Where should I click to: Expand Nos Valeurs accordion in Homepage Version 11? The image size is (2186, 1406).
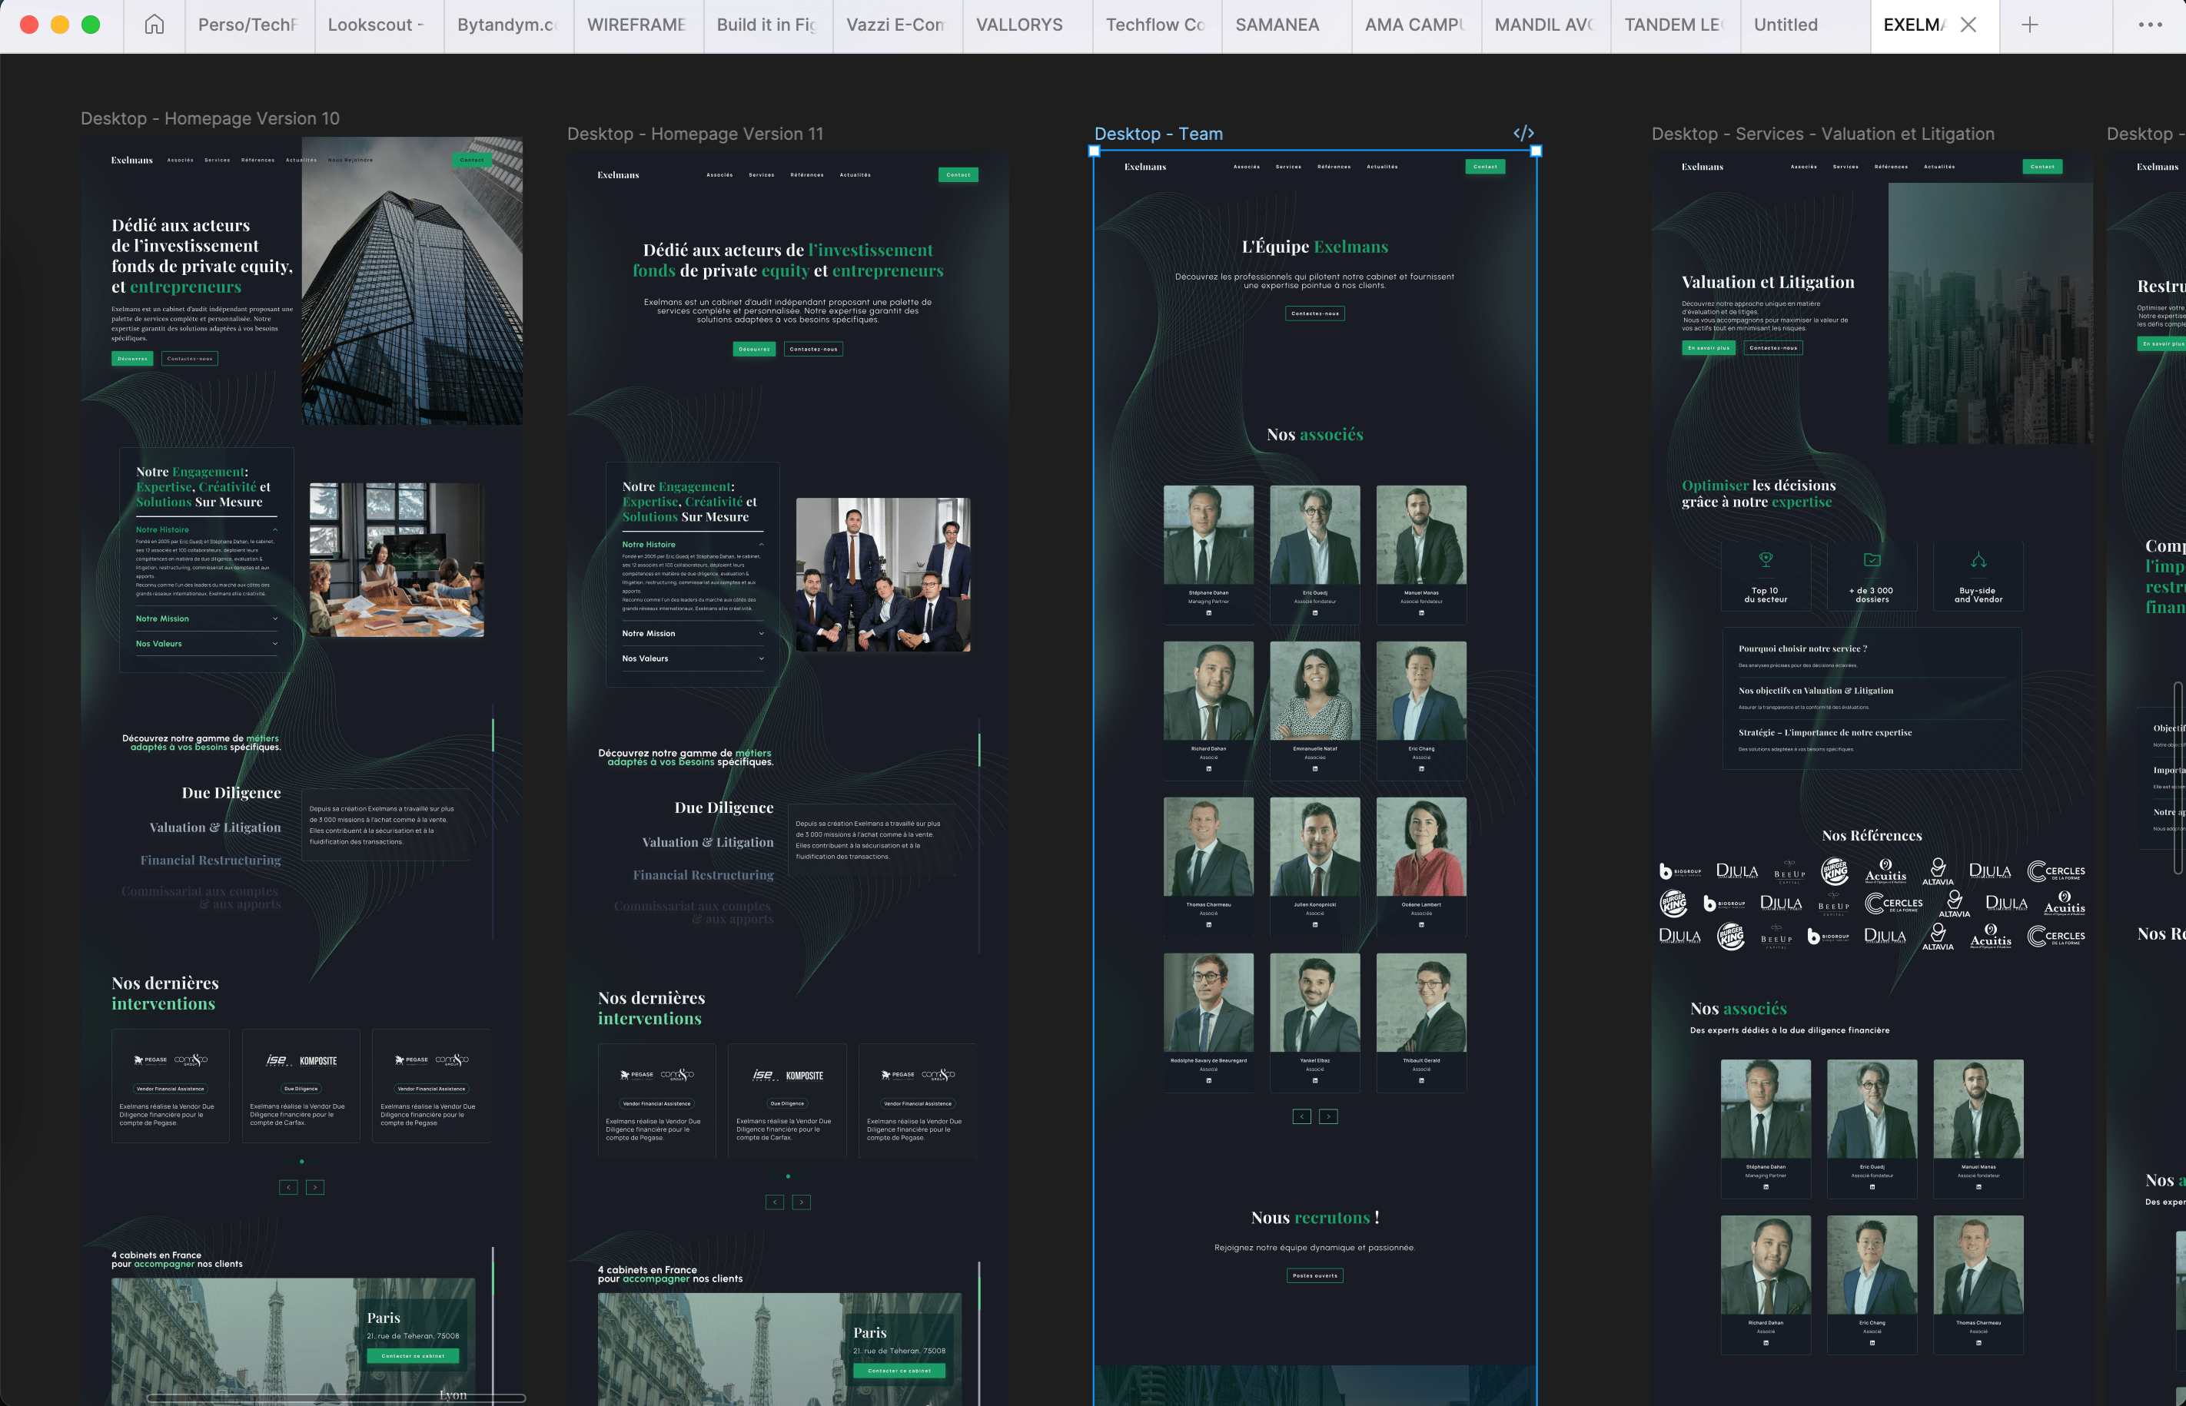(761, 658)
